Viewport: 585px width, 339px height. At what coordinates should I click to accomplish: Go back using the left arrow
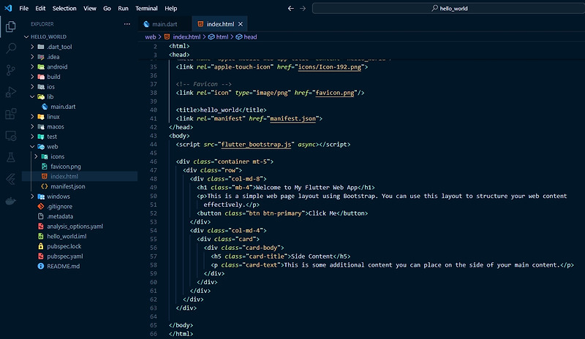[291, 9]
